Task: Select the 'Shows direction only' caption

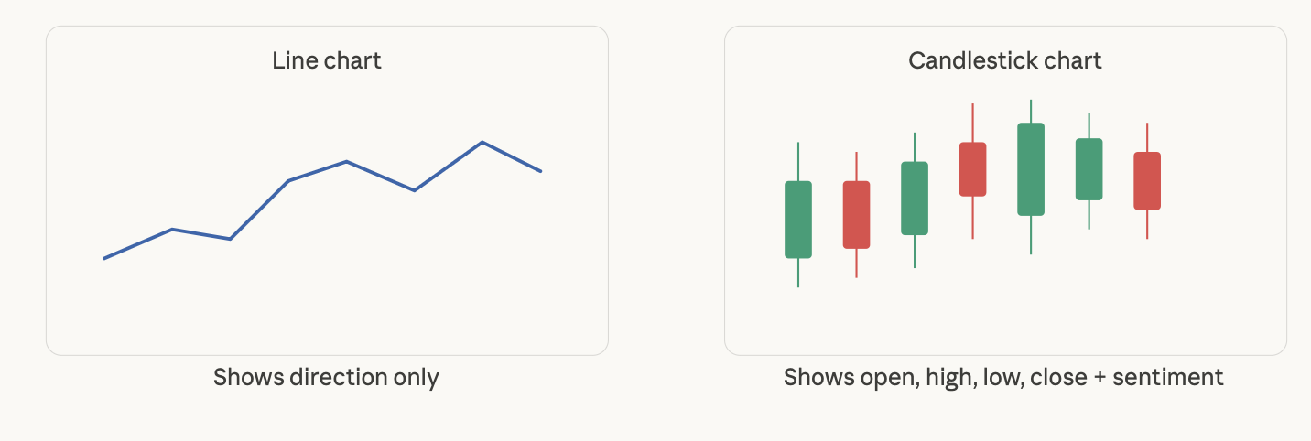Action: pyautogui.click(x=327, y=377)
